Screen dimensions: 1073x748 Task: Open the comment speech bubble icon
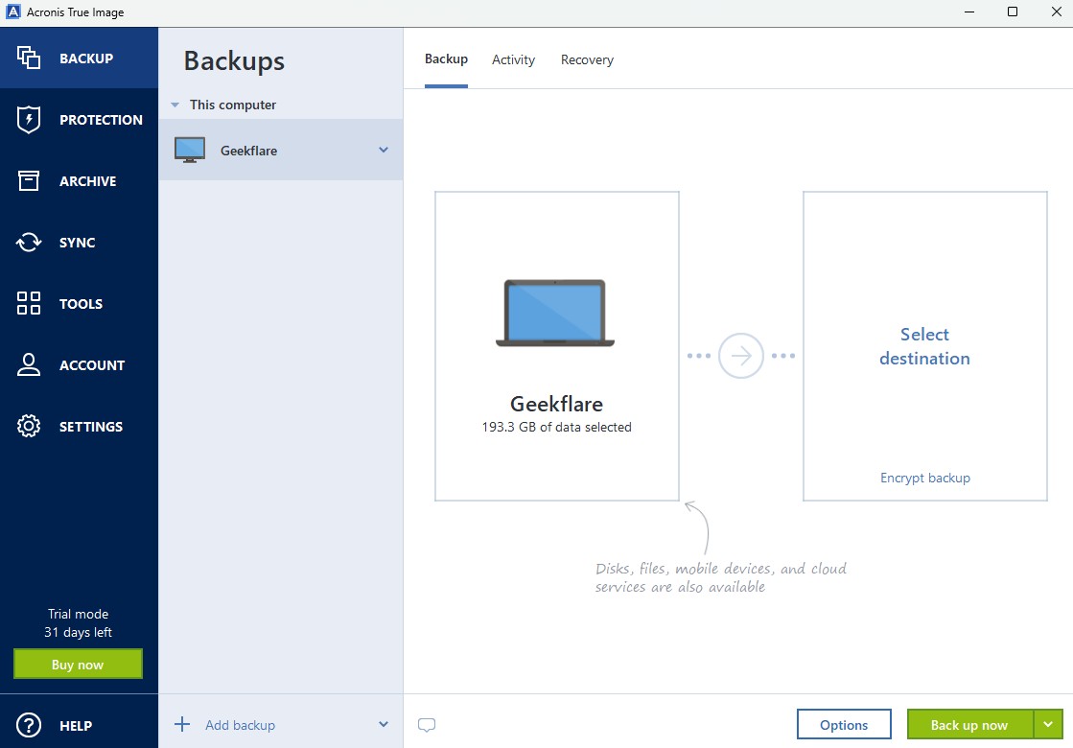(x=427, y=725)
